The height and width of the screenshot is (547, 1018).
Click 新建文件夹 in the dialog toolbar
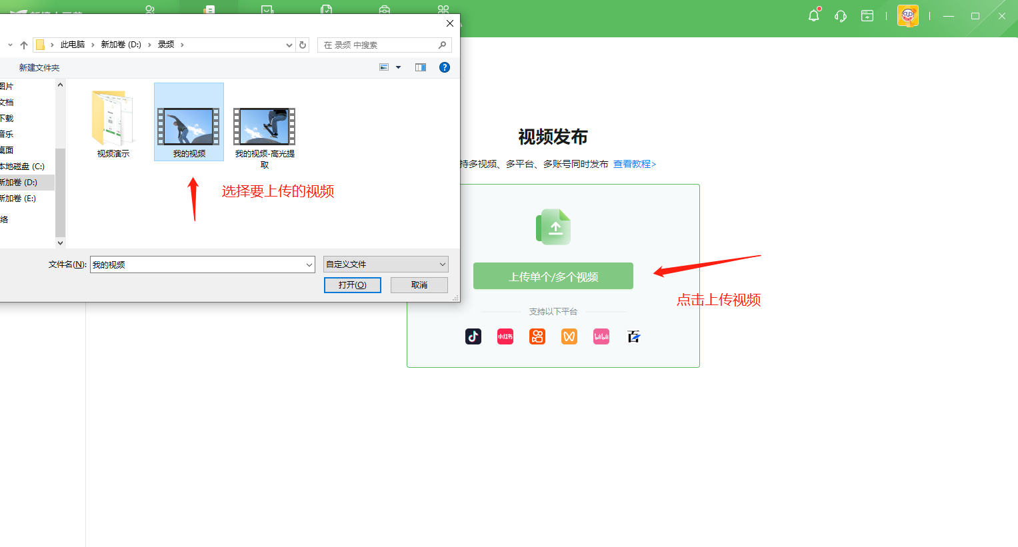tap(39, 67)
